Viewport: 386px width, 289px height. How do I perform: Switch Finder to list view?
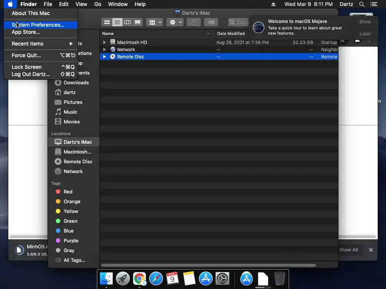point(117,22)
